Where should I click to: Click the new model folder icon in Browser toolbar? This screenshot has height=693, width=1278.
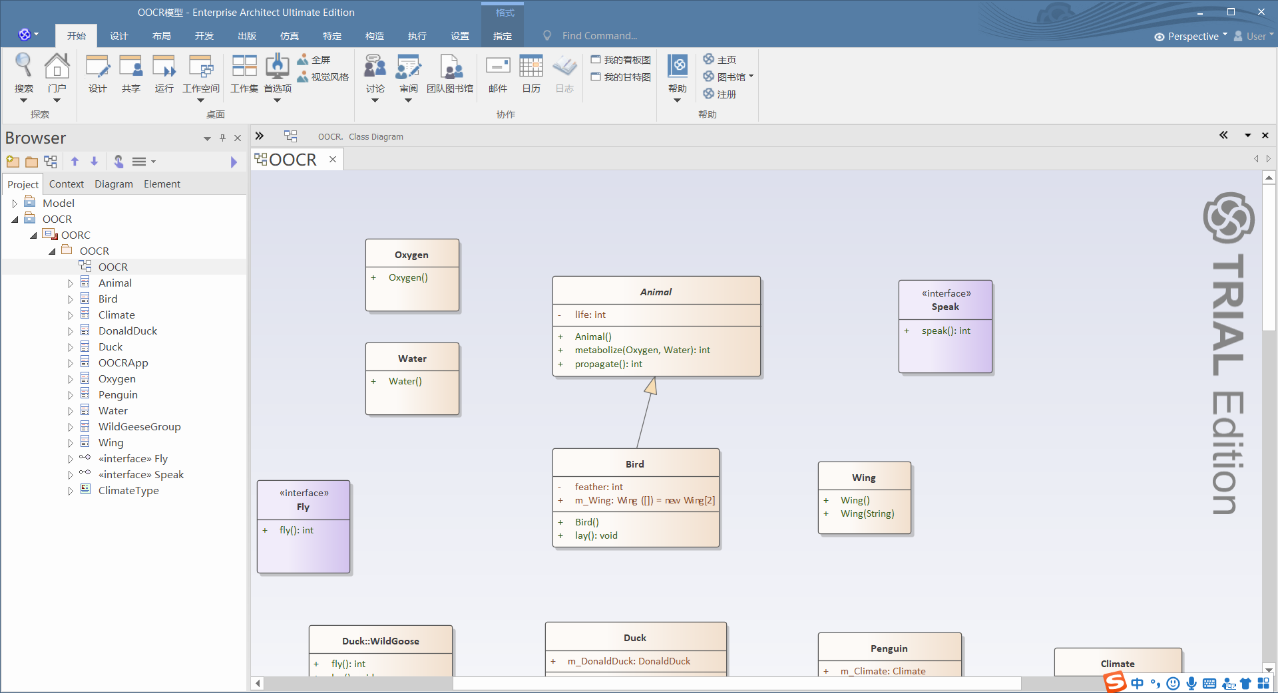click(x=12, y=162)
